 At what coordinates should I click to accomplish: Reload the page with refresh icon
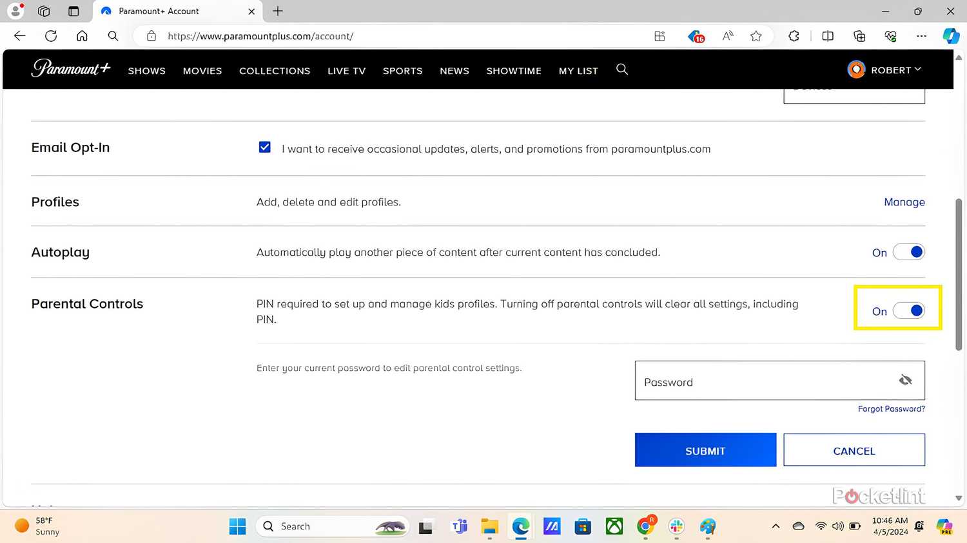click(51, 36)
